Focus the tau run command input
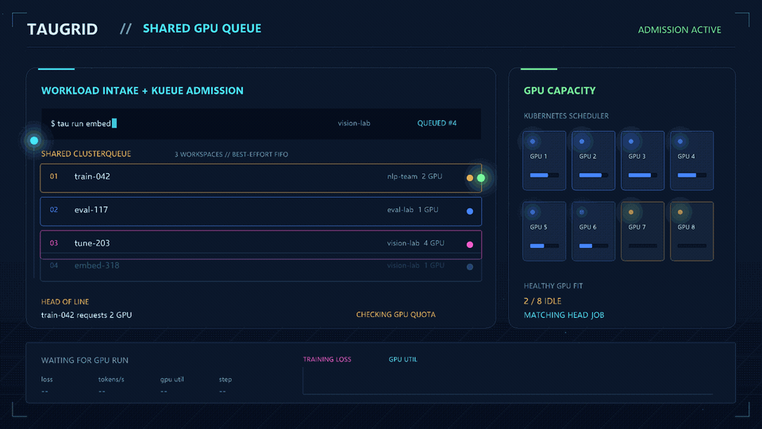Viewport: 762px width, 429px height. point(261,124)
